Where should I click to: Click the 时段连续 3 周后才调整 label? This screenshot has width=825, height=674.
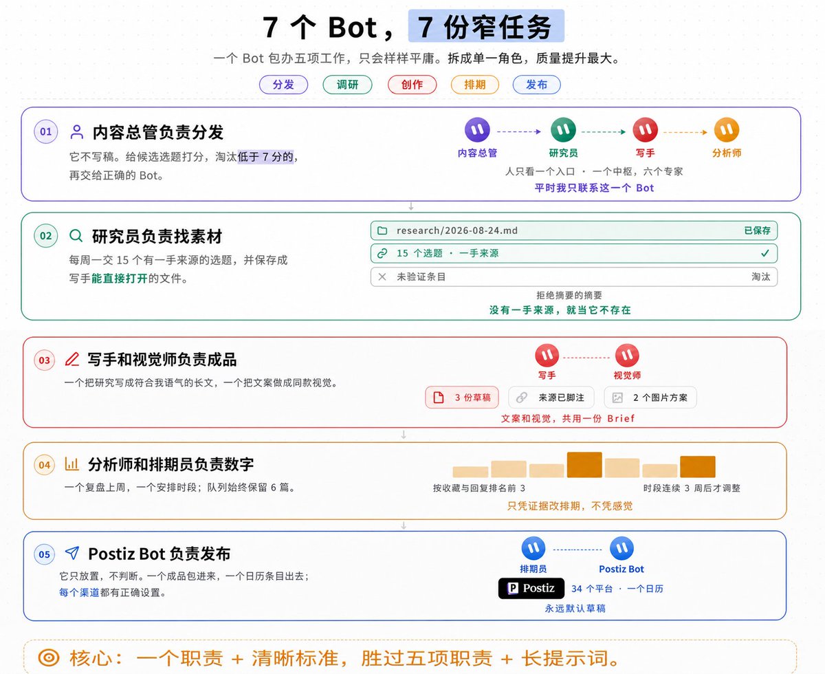click(x=691, y=488)
